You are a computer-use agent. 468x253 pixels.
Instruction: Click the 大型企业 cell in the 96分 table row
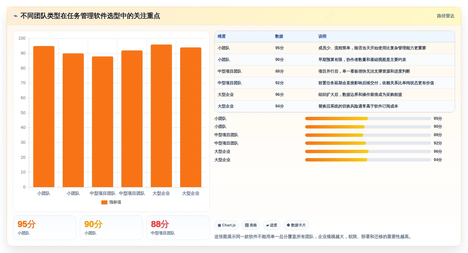point(226,95)
